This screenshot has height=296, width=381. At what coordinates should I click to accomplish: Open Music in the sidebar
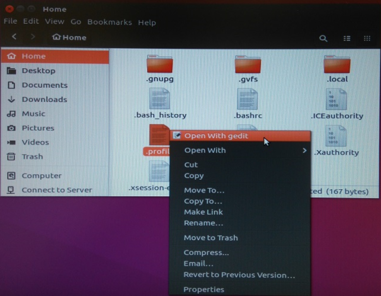[55, 113]
